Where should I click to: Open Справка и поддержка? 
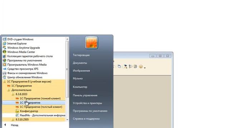(x=86, y=118)
